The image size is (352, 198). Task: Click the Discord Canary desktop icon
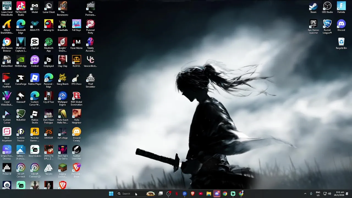click(x=76, y=134)
